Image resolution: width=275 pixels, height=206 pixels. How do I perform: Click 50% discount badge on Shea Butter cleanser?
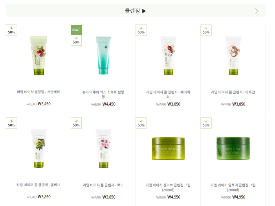coord(141,30)
